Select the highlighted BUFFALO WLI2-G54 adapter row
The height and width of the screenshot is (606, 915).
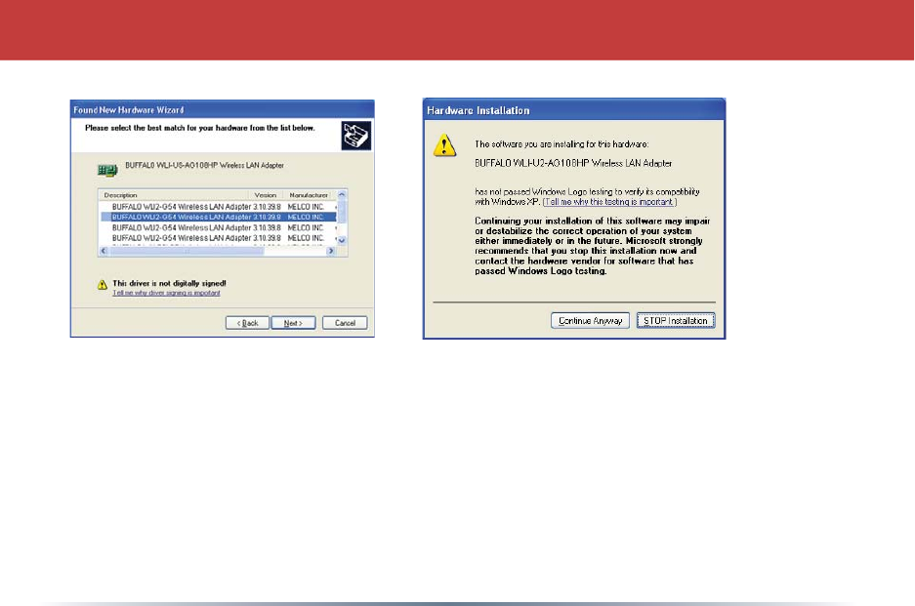[218, 217]
